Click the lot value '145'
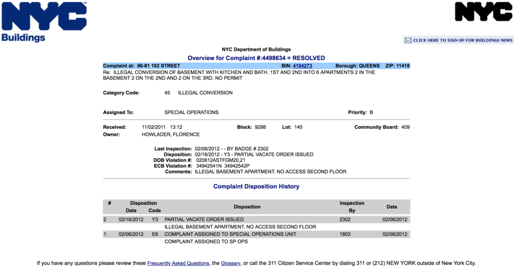This screenshot has width=514, height=269. click(298, 127)
